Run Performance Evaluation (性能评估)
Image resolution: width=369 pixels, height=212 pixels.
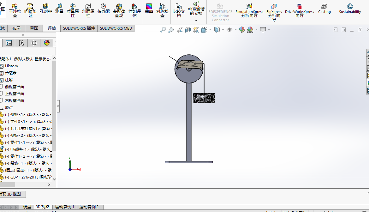[x=134, y=11]
